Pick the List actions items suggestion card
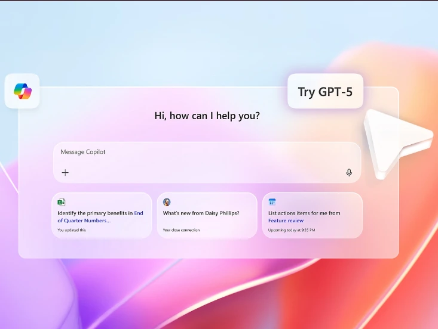 pos(312,215)
